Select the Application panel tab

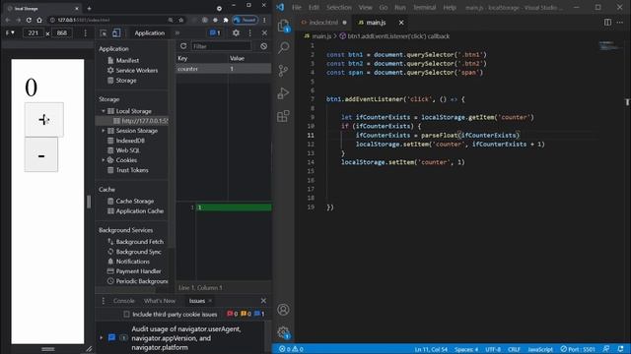click(150, 32)
